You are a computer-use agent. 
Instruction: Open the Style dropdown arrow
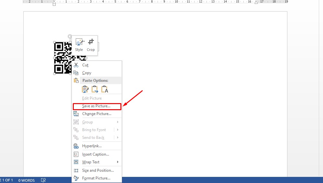pos(84,42)
